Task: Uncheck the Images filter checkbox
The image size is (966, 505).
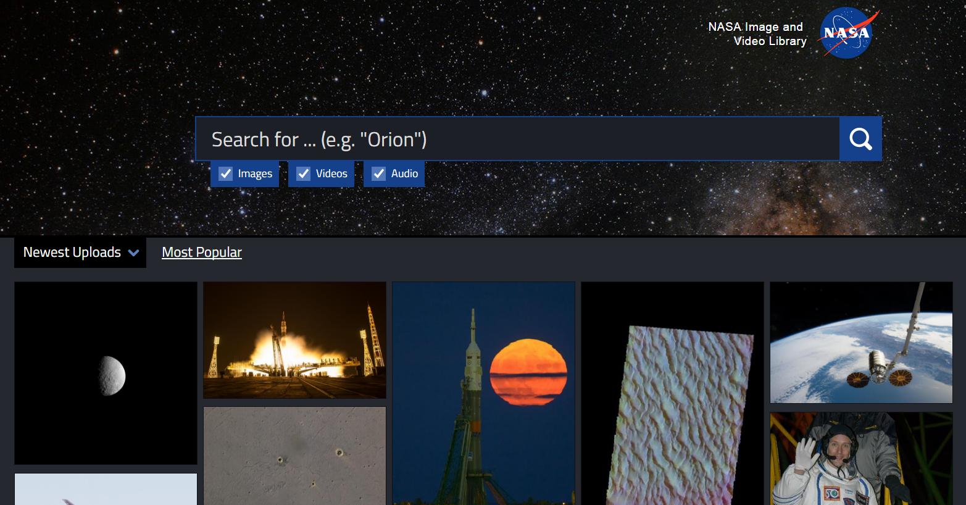Action: tap(226, 174)
